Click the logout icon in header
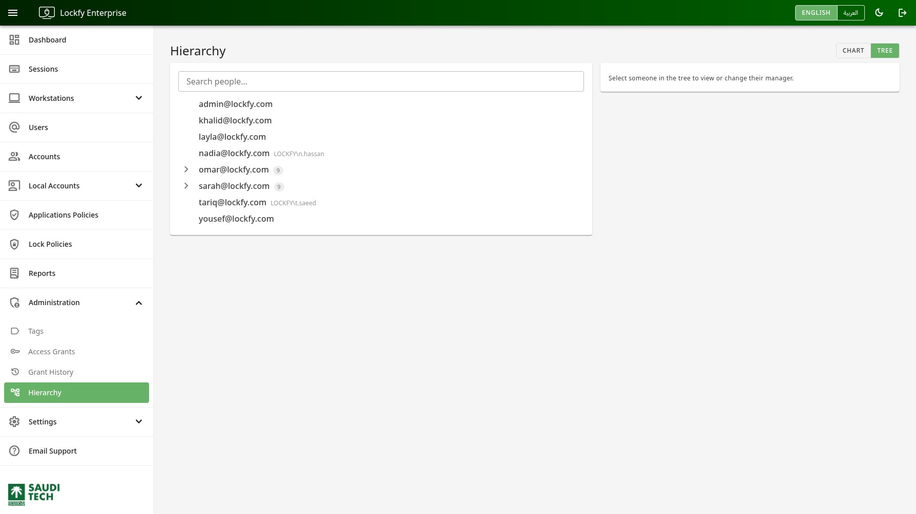Image resolution: width=916 pixels, height=514 pixels. 903,13
